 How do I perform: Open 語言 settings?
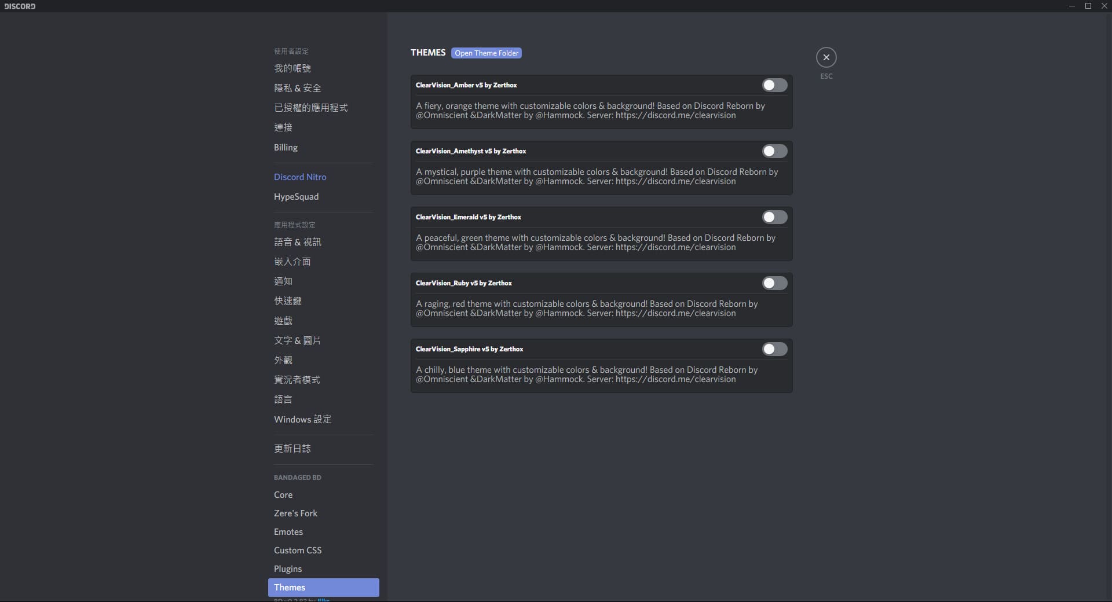(323, 399)
